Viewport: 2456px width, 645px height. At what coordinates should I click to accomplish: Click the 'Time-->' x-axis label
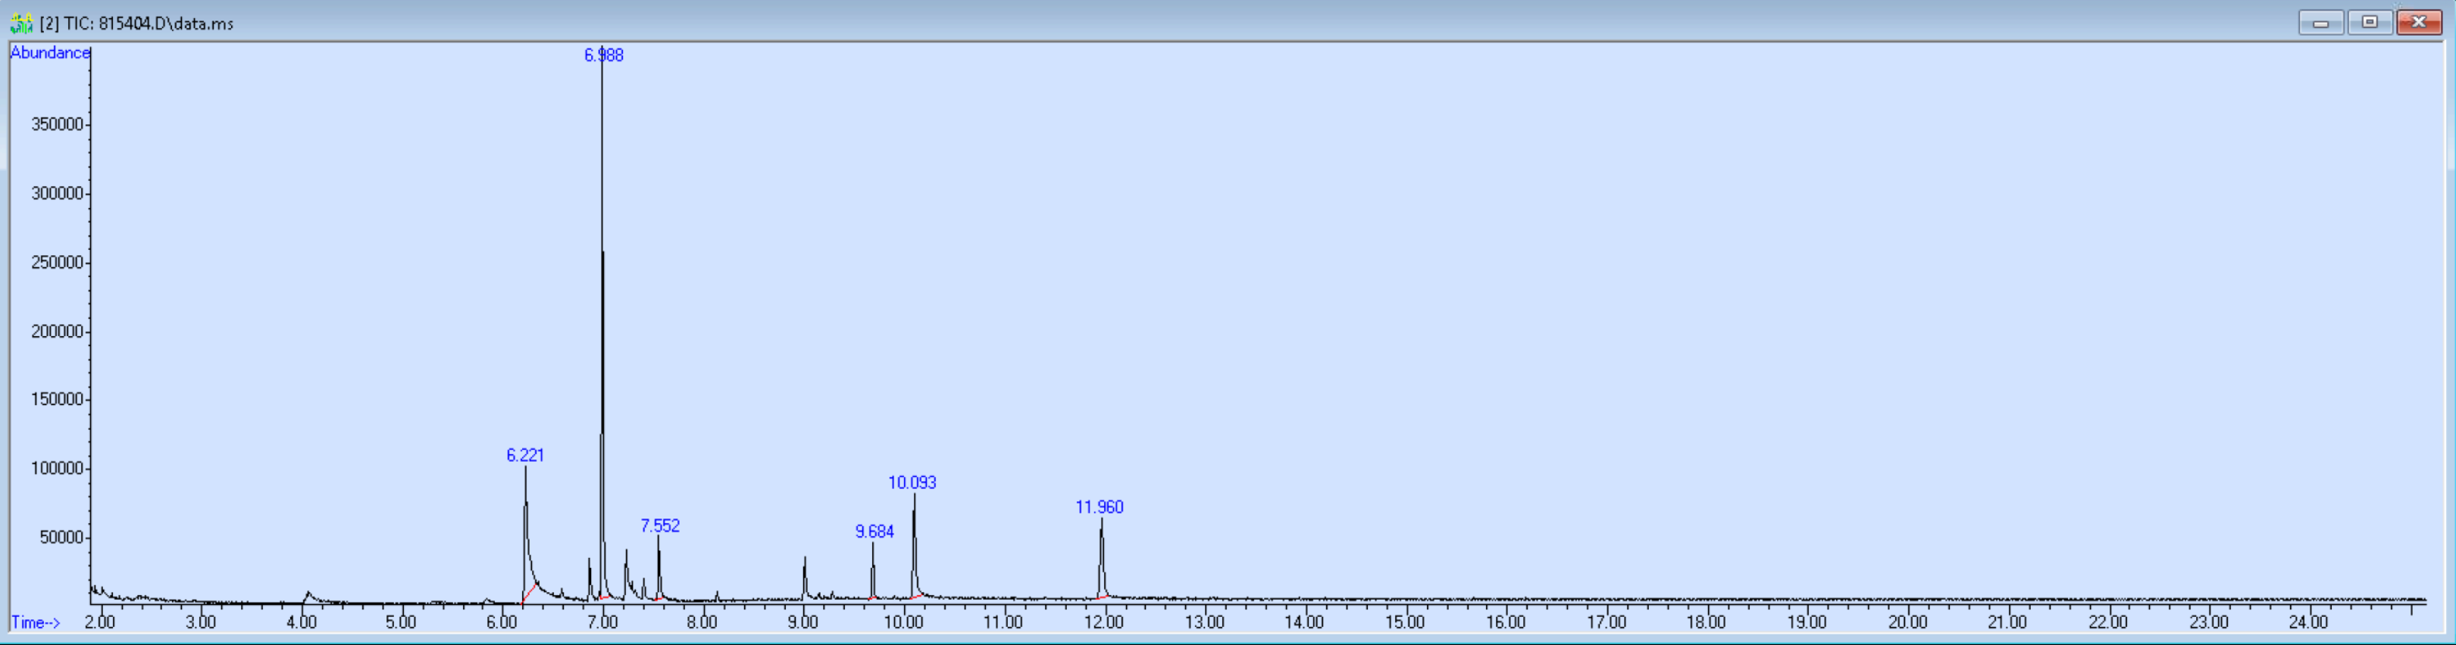coord(36,622)
